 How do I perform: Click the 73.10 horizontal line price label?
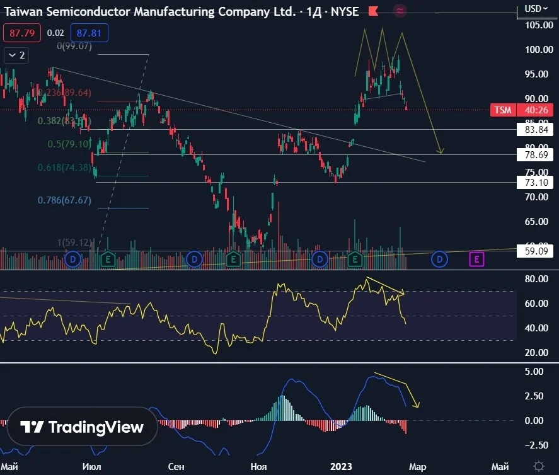536,183
